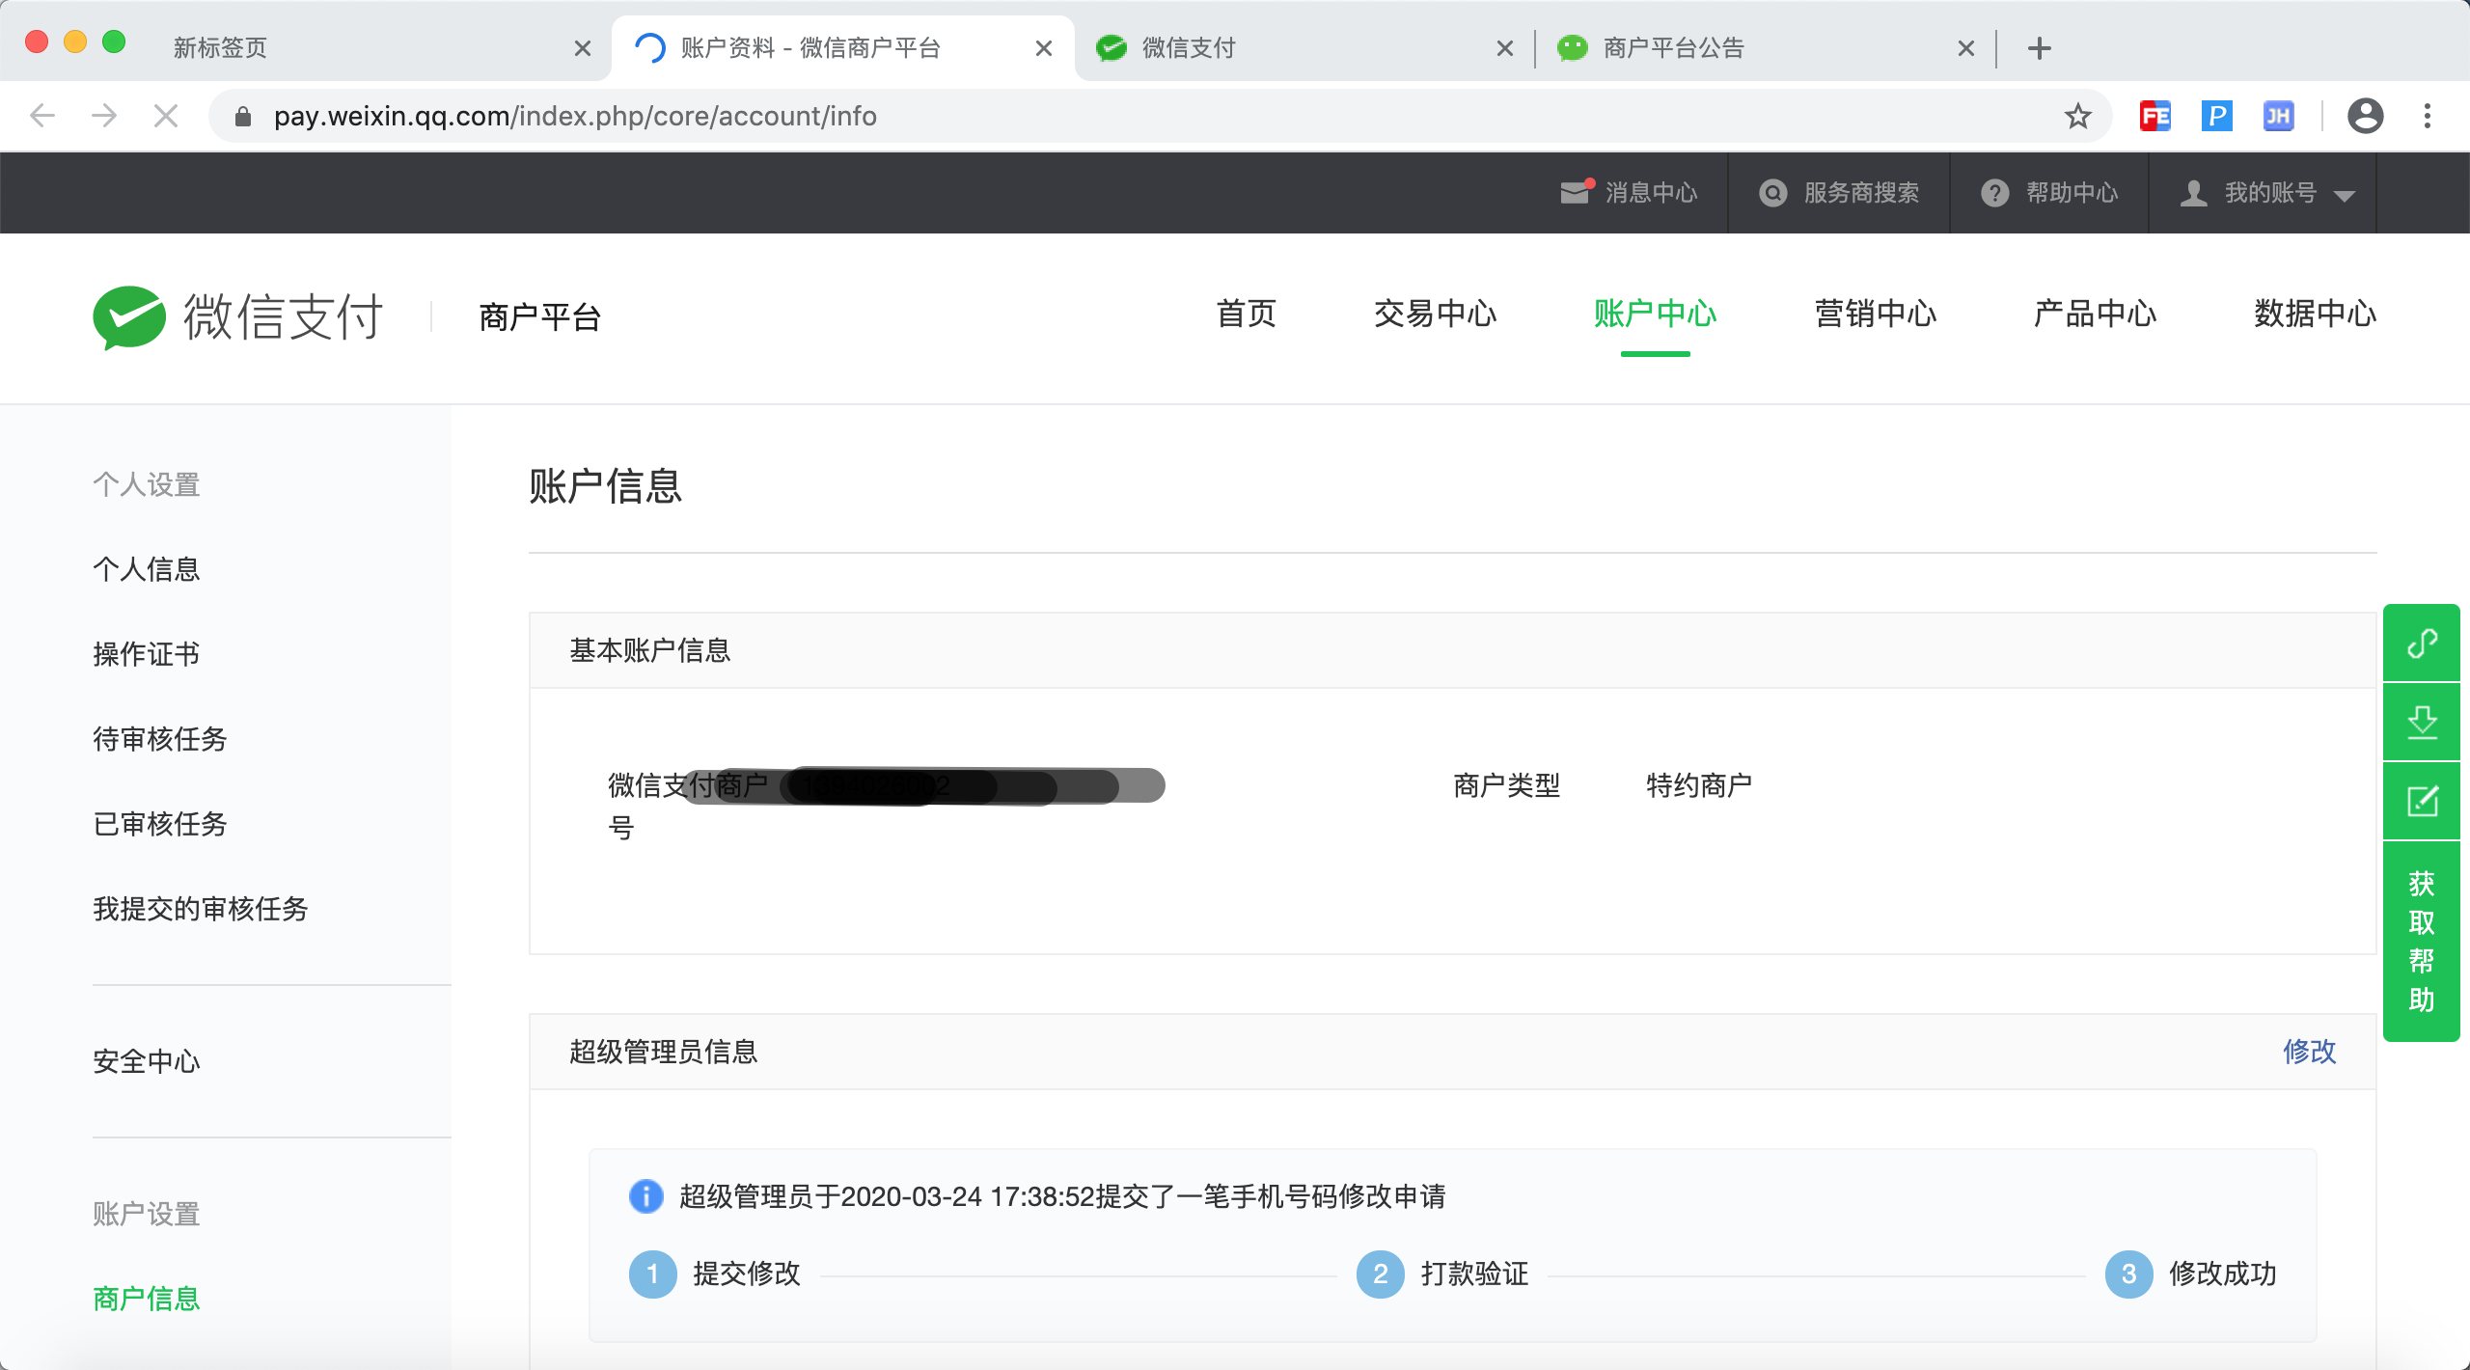The width and height of the screenshot is (2470, 1370).
Task: Select 操作证书 in the left sidebar
Action: 147,654
